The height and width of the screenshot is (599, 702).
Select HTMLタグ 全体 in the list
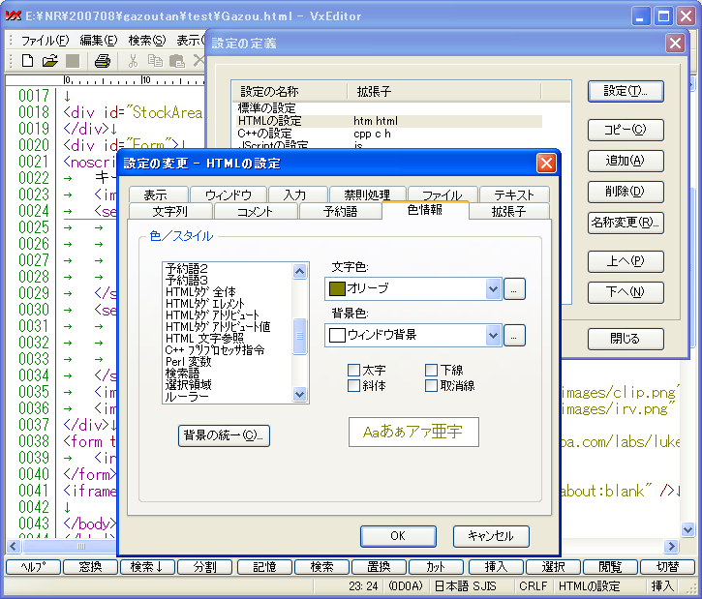pyautogui.click(x=200, y=292)
